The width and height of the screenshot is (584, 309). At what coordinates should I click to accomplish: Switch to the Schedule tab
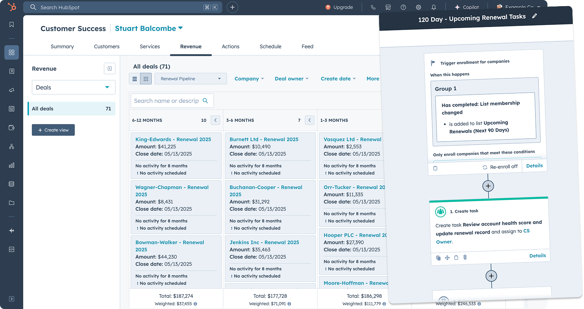click(x=270, y=47)
